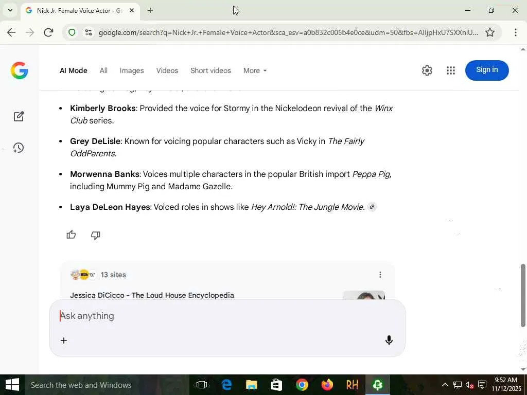Open the RH app on the taskbar
527x395 pixels.
click(352, 385)
